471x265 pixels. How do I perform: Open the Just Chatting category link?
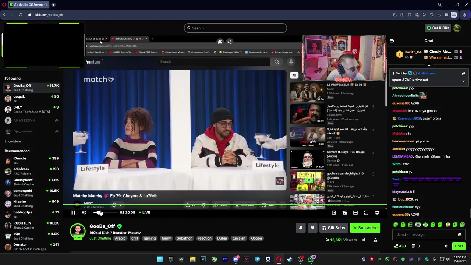click(x=100, y=238)
